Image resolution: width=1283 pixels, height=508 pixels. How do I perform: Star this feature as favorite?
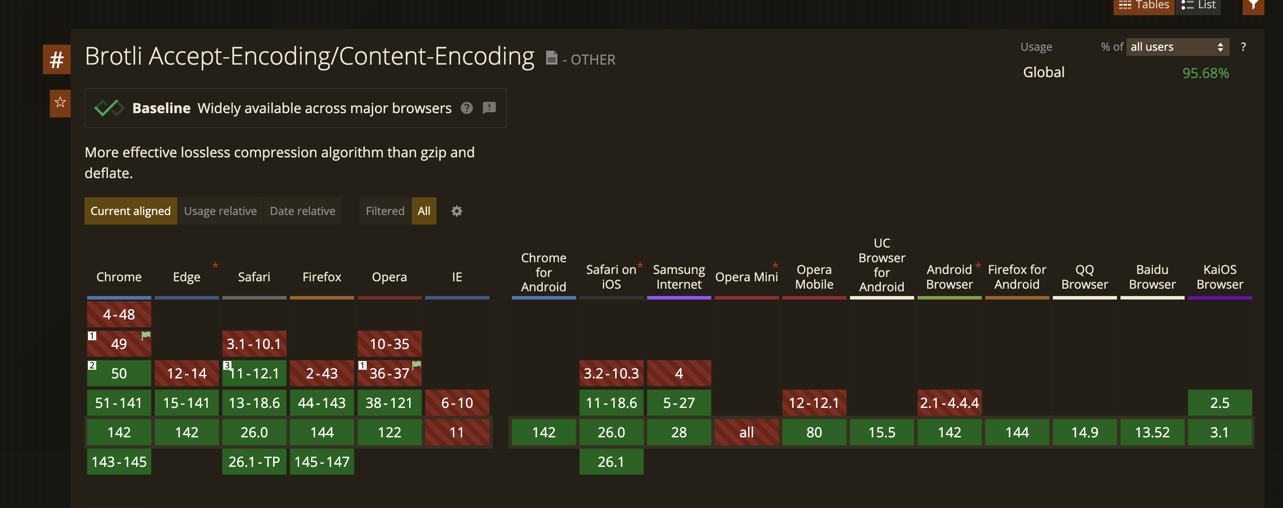tap(60, 103)
